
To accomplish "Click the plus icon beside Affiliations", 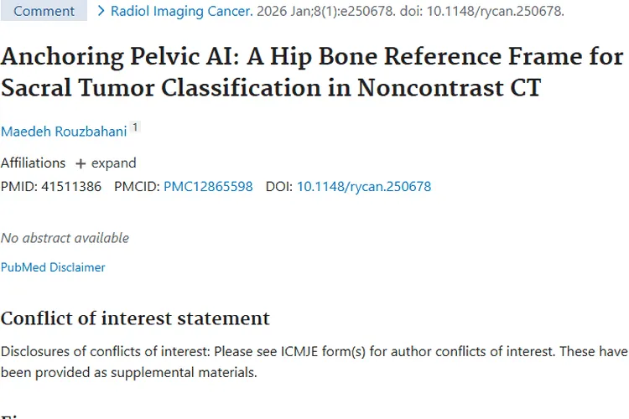I will click(81, 163).
